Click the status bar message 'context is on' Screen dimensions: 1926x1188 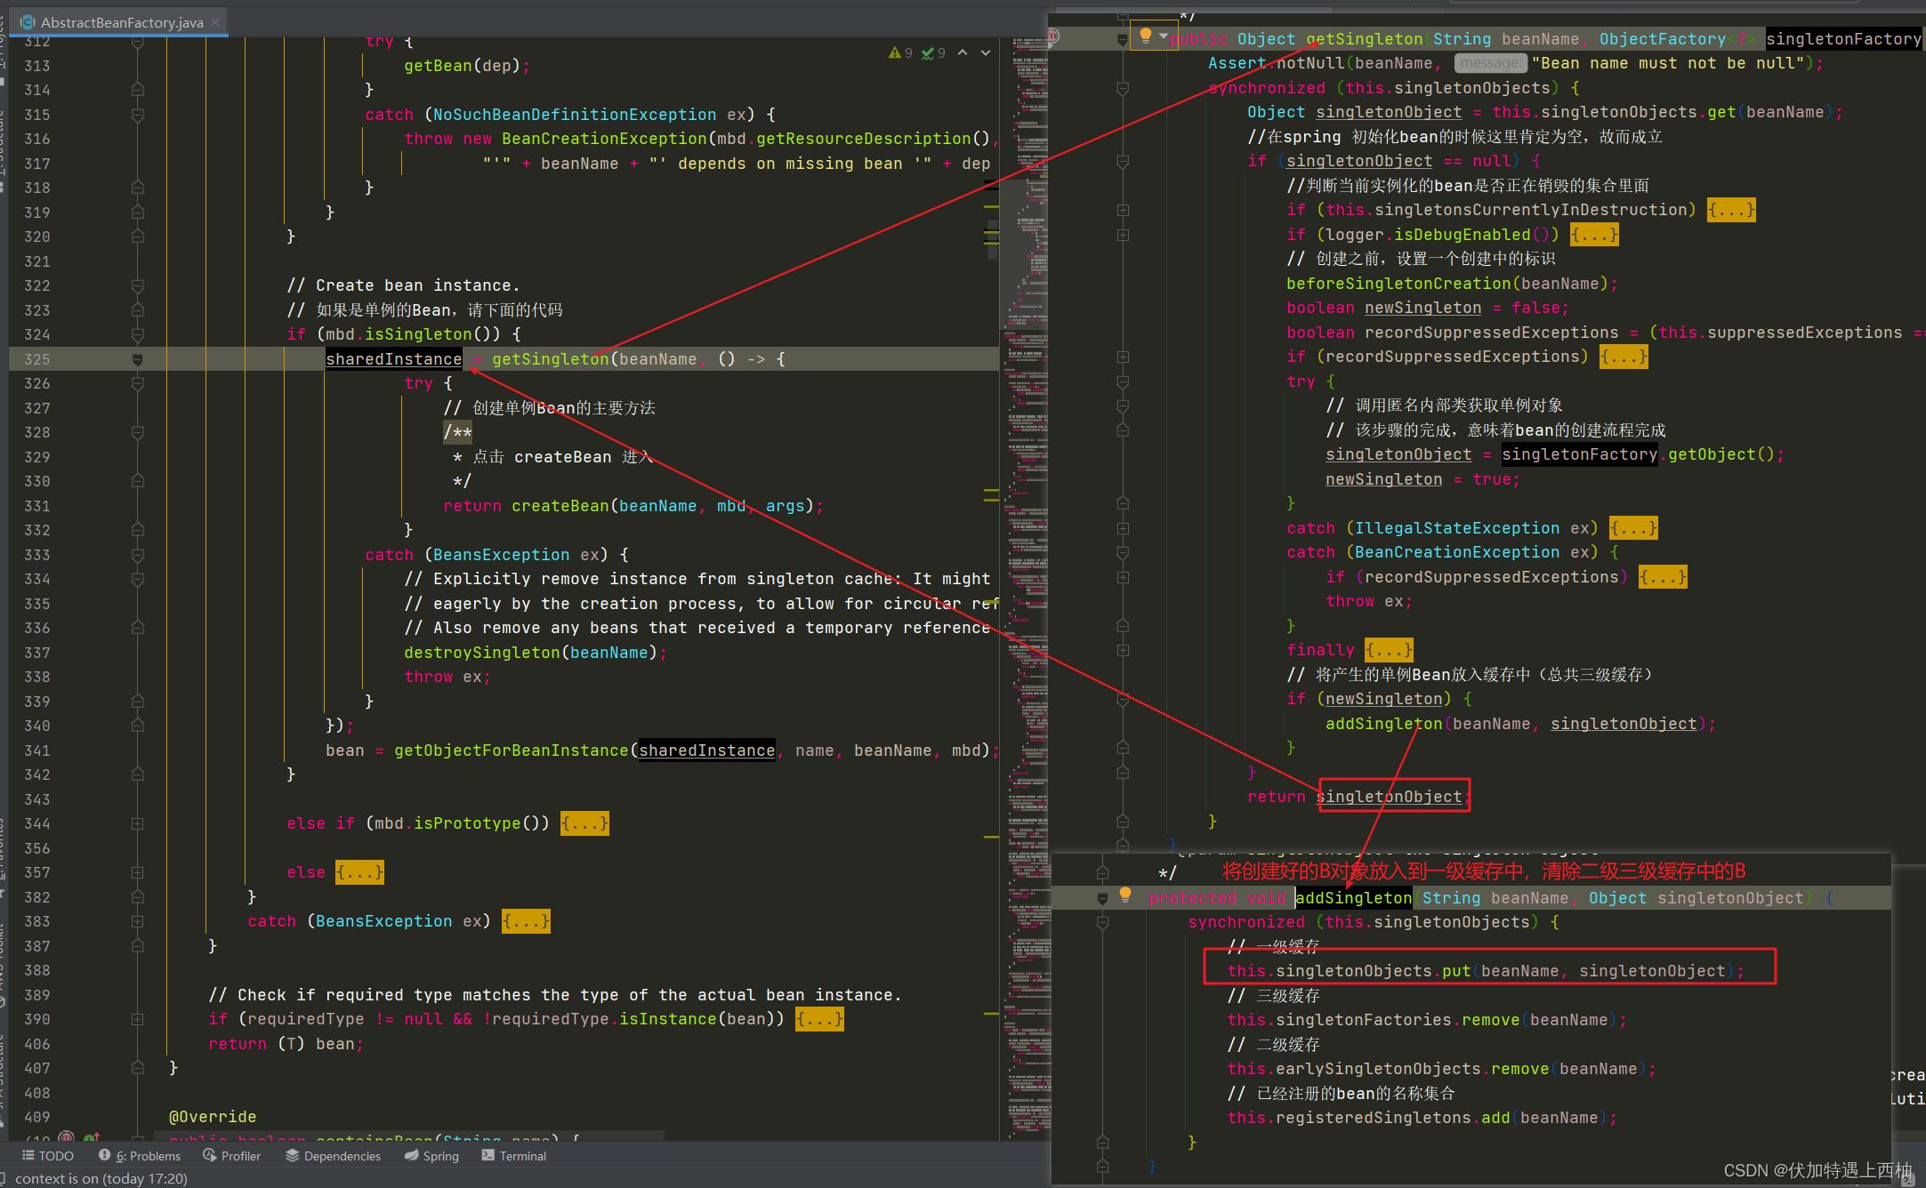pyautogui.click(x=101, y=1178)
